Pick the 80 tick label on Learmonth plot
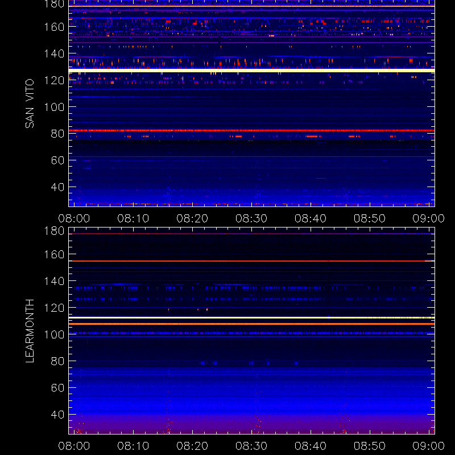Viewport: 455px width, 455px height. click(57, 361)
